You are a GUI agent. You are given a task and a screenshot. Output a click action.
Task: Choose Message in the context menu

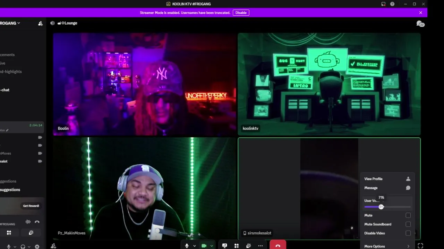387,188
